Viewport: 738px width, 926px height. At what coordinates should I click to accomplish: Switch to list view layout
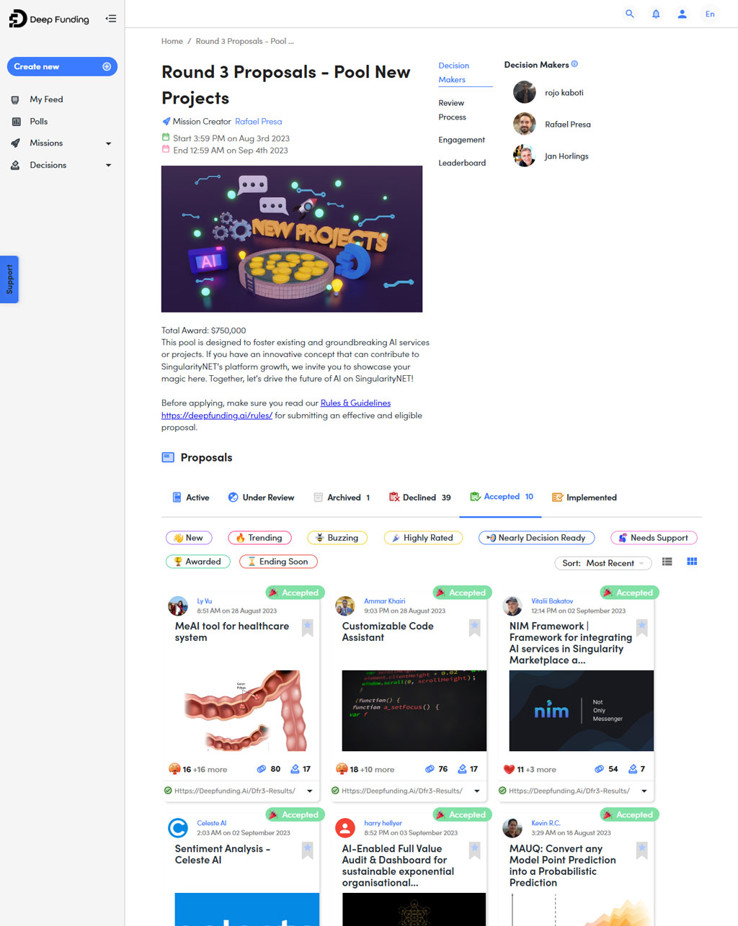667,562
